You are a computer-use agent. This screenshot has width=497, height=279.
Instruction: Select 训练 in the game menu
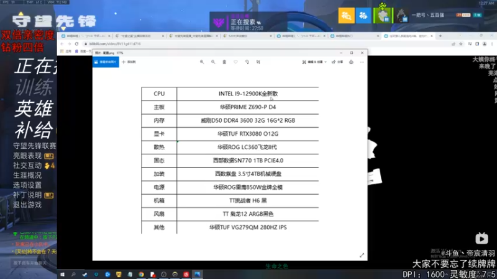pyautogui.click(x=34, y=87)
